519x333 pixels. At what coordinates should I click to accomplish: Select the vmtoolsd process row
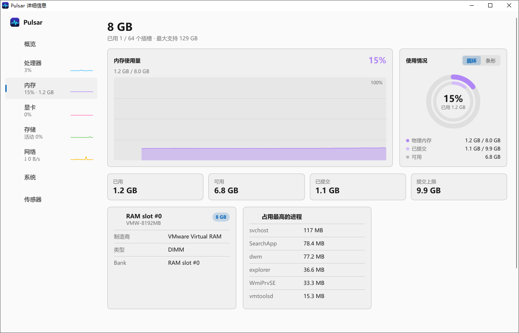307,296
